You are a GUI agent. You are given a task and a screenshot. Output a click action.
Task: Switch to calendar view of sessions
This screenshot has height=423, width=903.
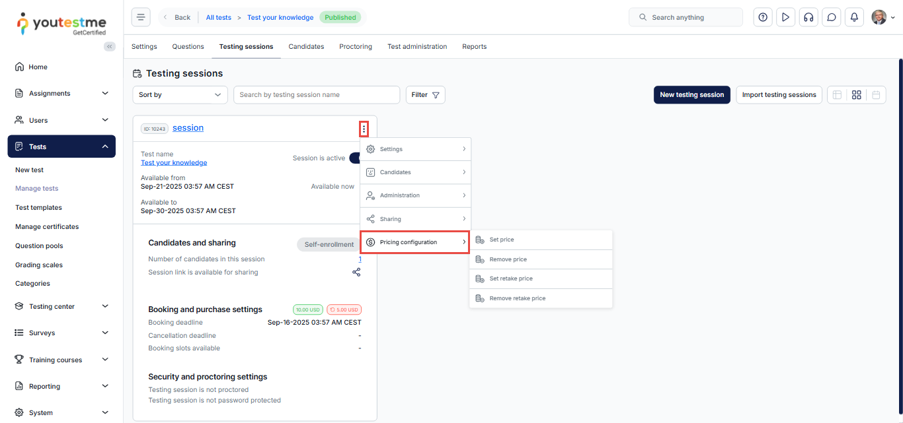(876, 95)
